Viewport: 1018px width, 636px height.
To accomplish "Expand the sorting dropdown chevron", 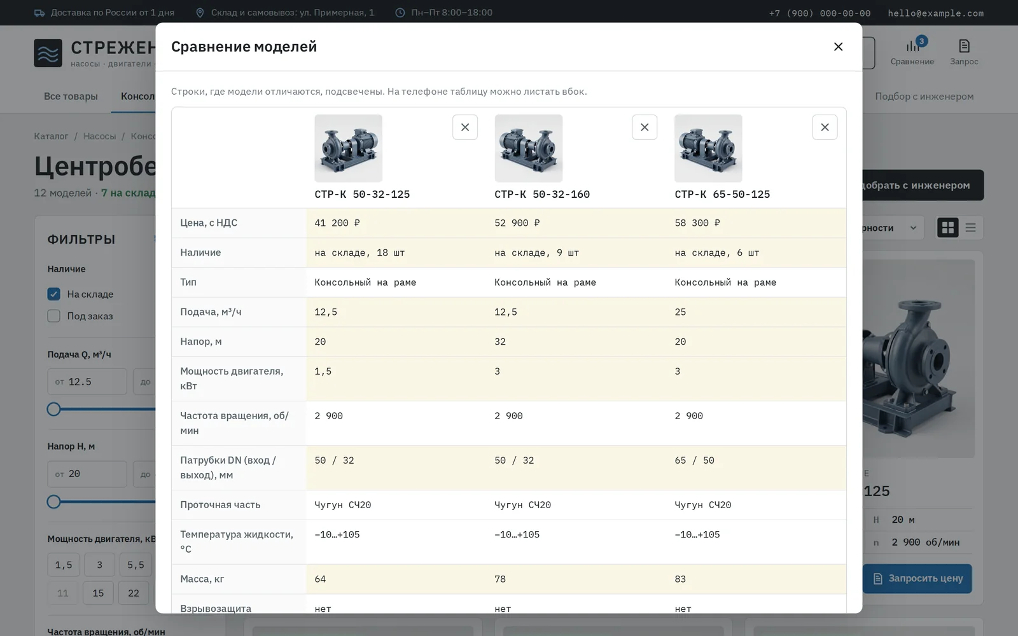I will coord(913,228).
